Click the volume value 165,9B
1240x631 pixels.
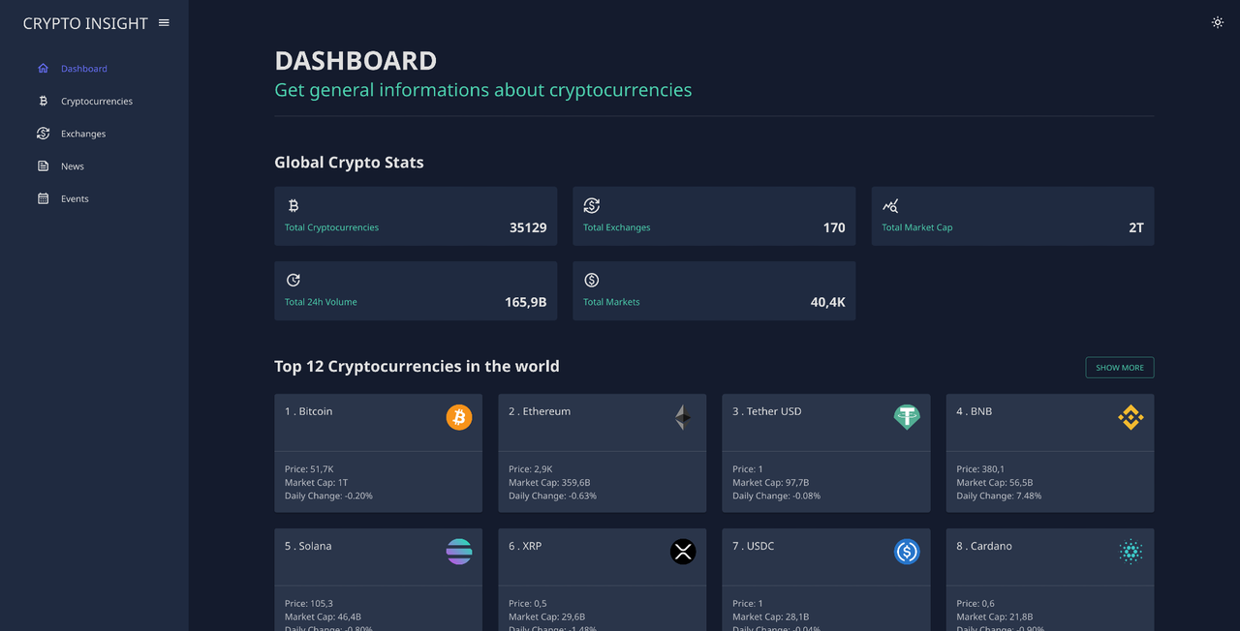click(526, 302)
